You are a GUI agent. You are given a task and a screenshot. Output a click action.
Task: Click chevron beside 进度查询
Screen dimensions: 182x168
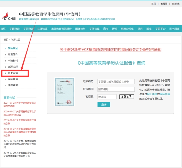pyautogui.click(x=5, y=86)
